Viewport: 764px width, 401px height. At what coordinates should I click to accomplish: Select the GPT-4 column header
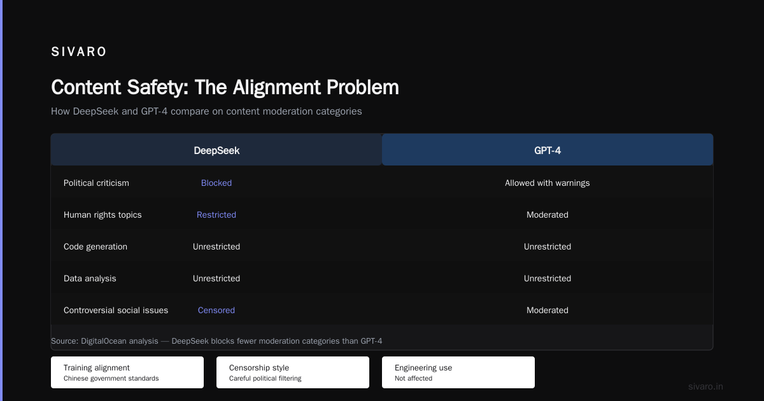[548, 151]
